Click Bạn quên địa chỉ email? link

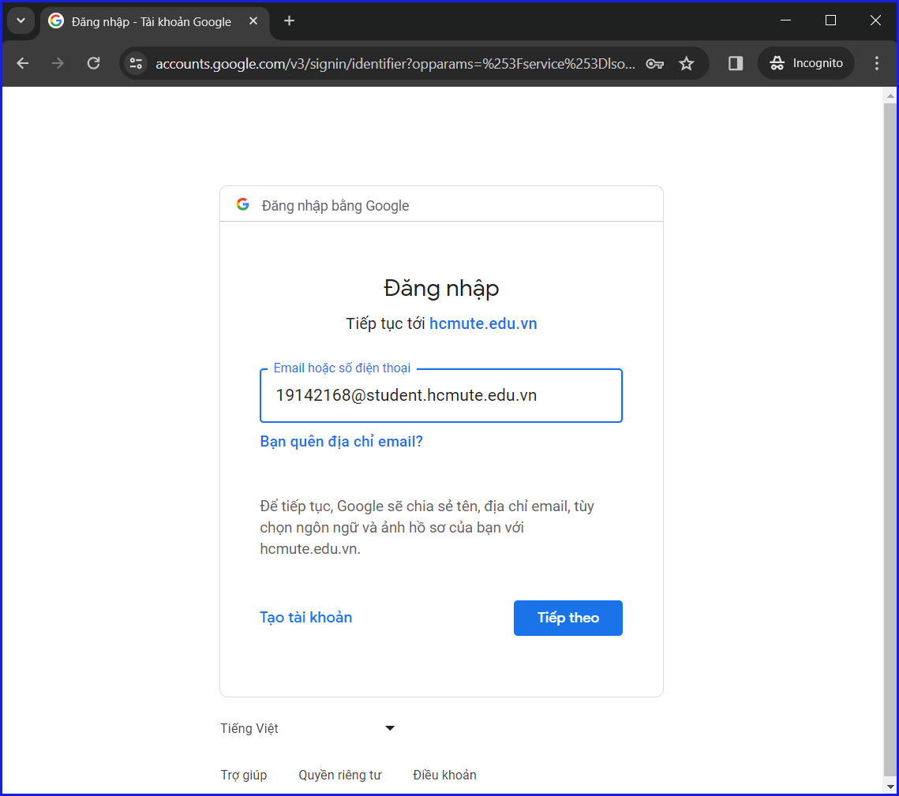[341, 442]
